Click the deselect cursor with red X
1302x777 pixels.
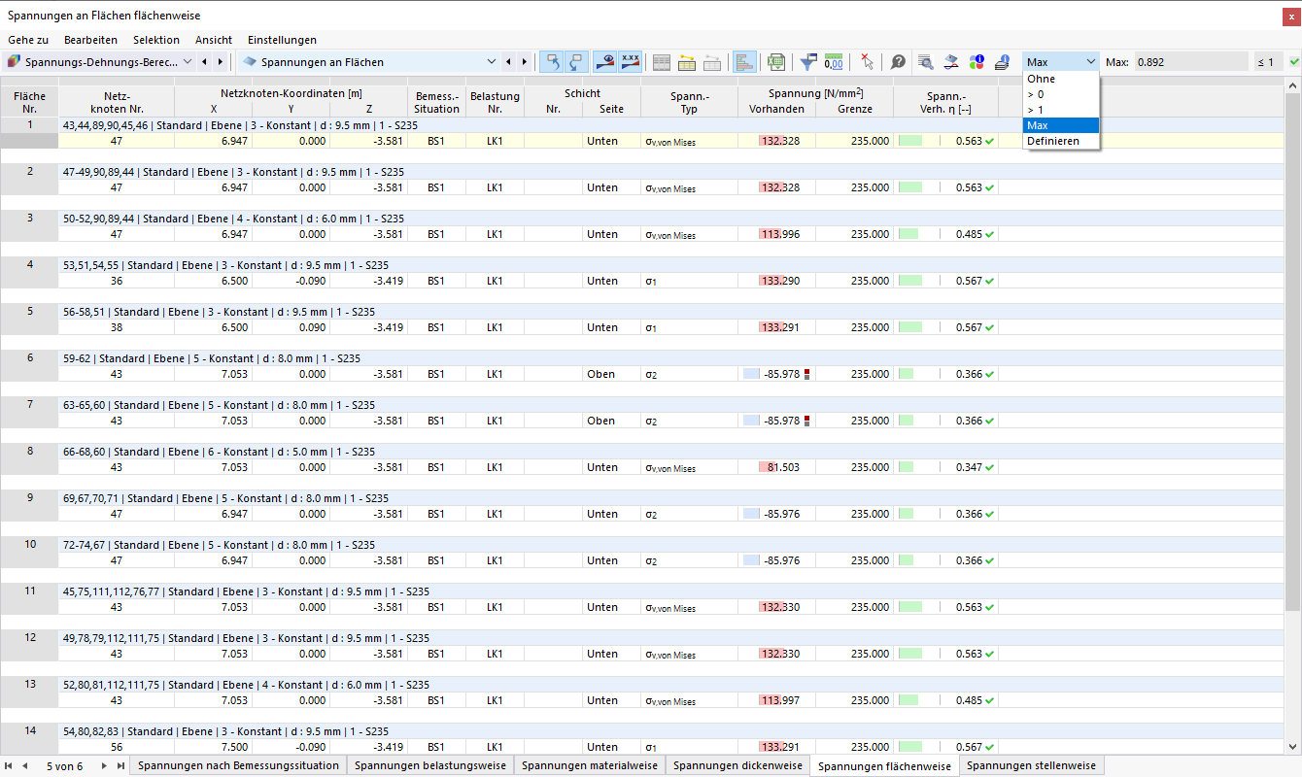click(867, 62)
